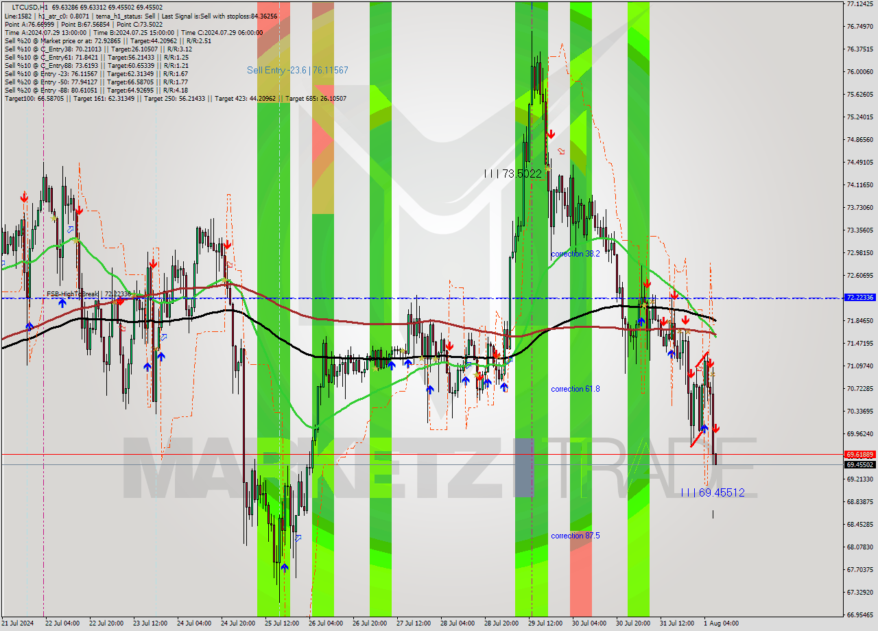Click the '| | | 73.5022' chart label
Viewport: 878px width, 631px height.
coord(512,174)
